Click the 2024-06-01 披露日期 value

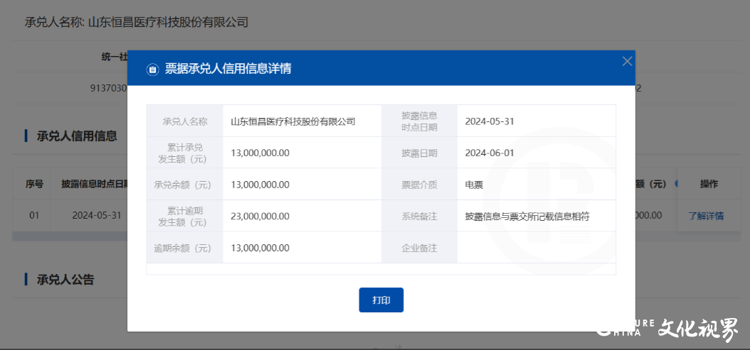[490, 153]
